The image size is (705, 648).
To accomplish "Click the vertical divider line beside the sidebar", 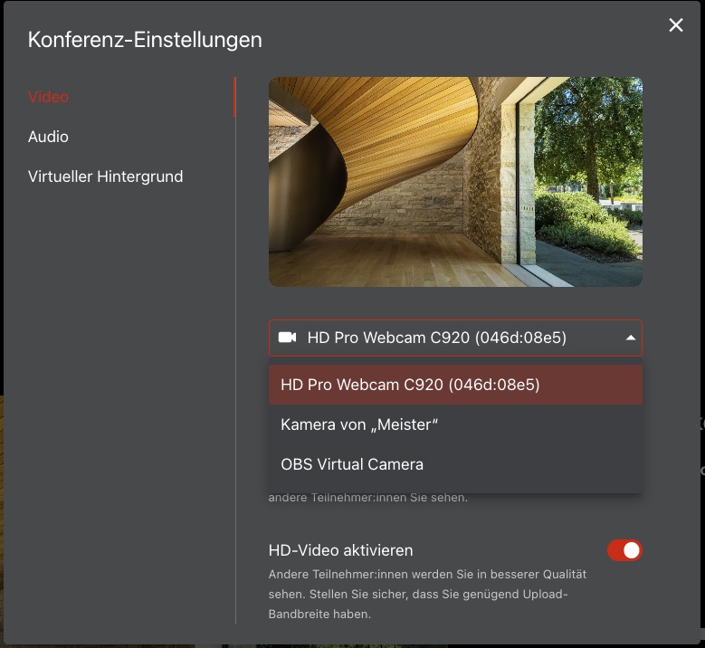I will [235, 362].
